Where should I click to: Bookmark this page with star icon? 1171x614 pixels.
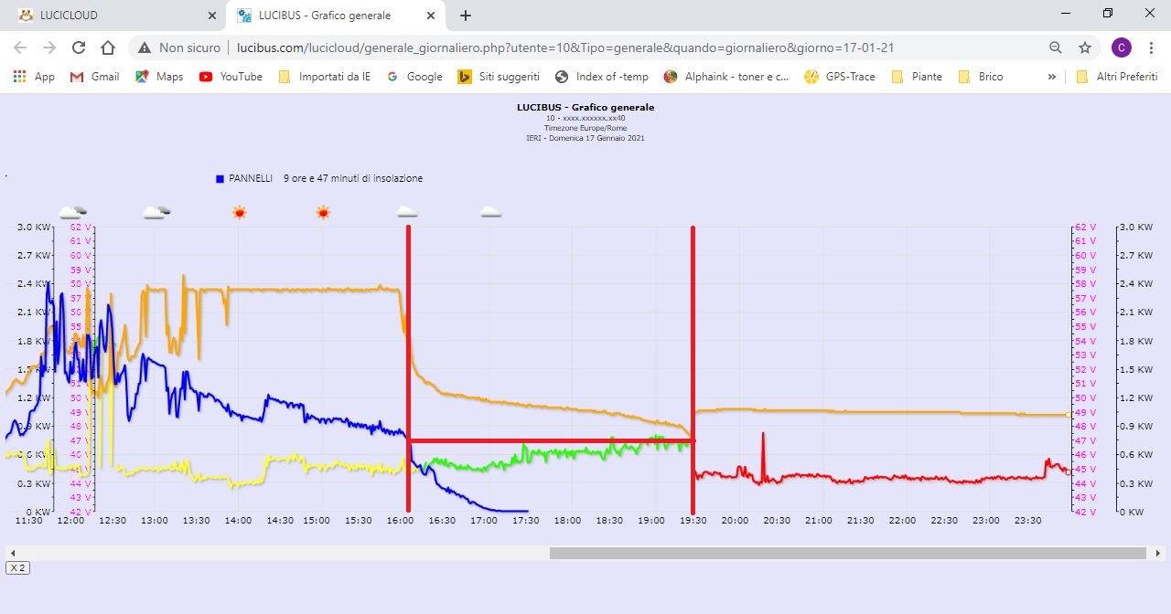[x=1085, y=48]
